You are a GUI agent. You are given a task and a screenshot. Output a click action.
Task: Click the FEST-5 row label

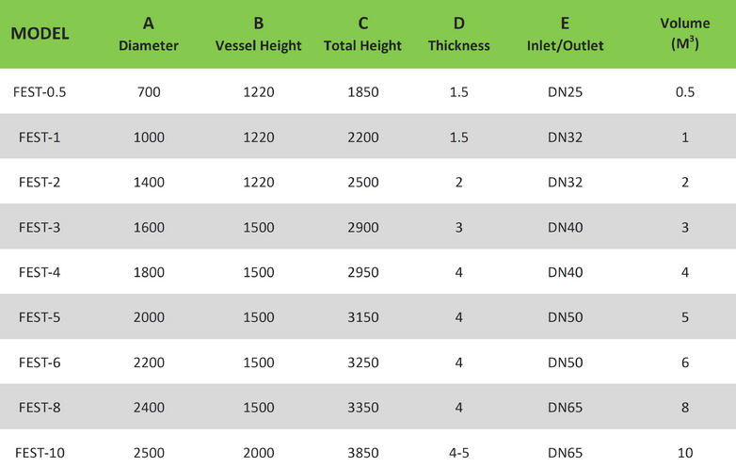point(40,317)
